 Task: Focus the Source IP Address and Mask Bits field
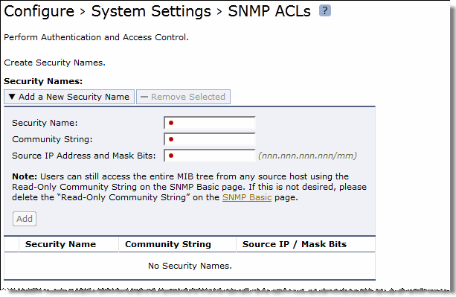[209, 156]
